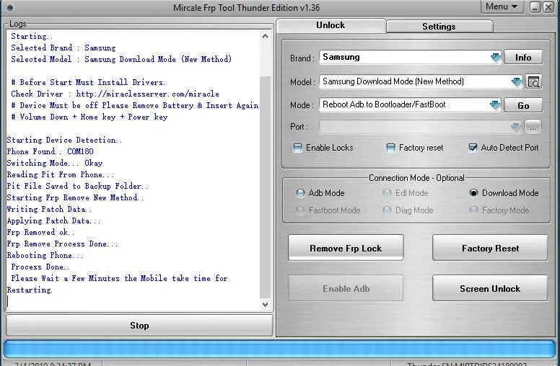Screen dimensions: 560x366
Task: Open the Mode dropdown arrow
Action: [x=494, y=105]
